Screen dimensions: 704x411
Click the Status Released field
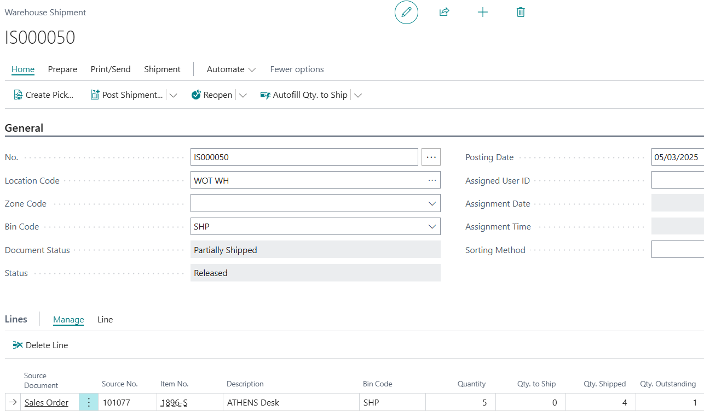315,273
